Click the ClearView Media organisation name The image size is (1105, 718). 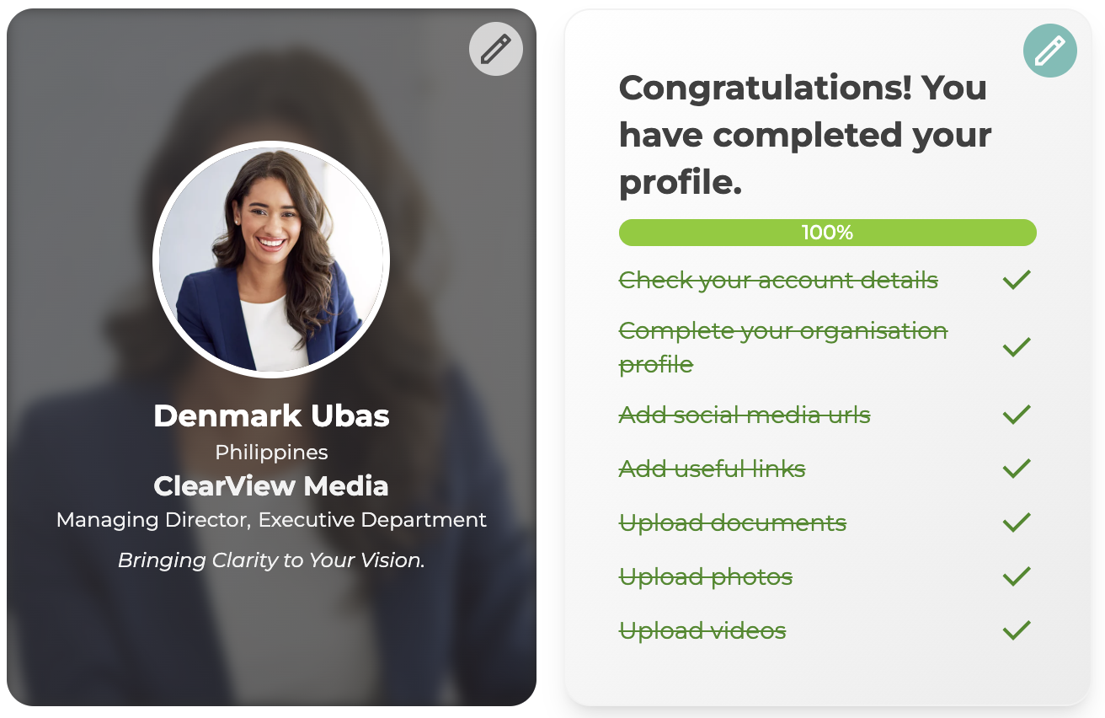pos(271,486)
